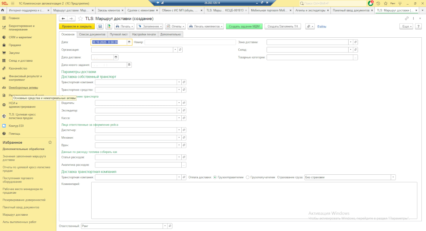Open the Заполнение dropdown menu
Image resolution: width=426 pixels, height=231 pixels.
pyautogui.click(x=150, y=27)
